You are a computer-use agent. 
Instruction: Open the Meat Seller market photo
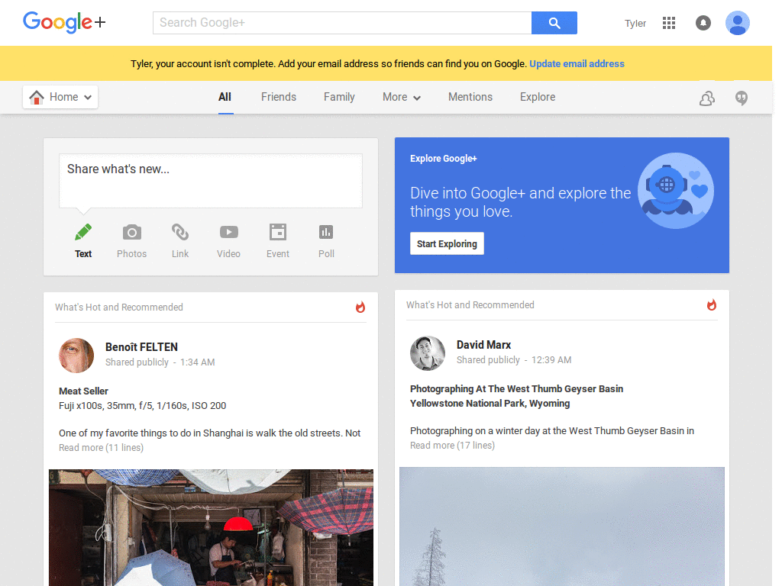211,528
